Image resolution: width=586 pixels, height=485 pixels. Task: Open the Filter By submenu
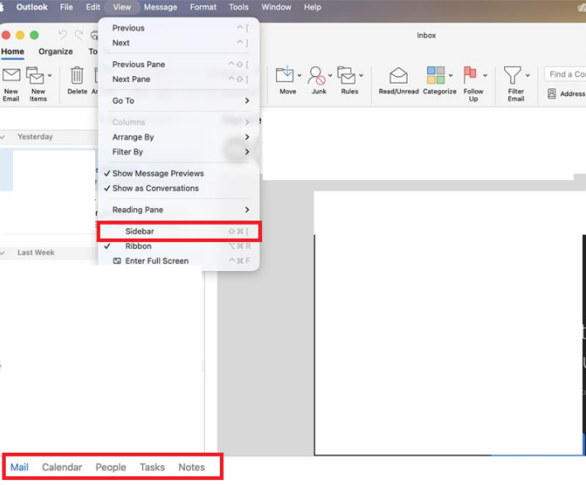pyautogui.click(x=179, y=152)
